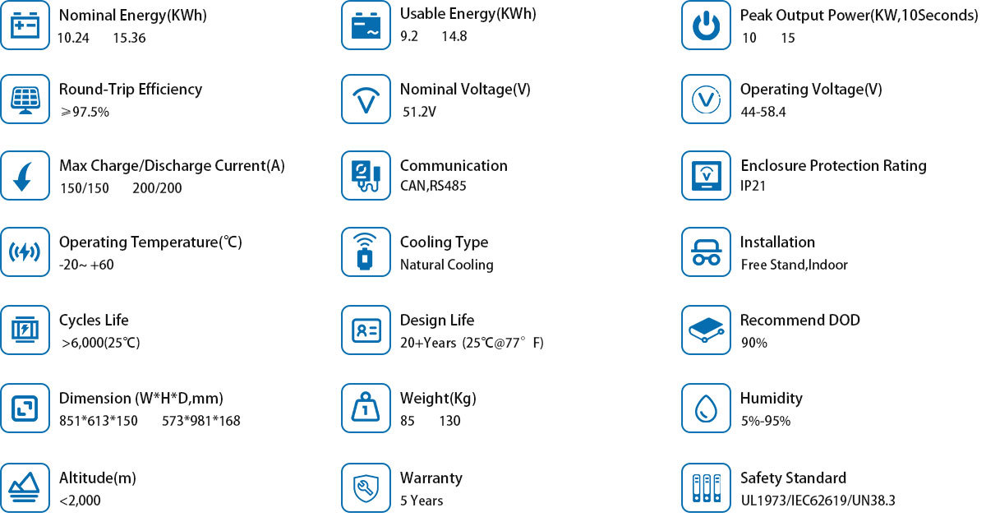Click the Humidity water drop icon
The image size is (986, 517).
tap(706, 409)
